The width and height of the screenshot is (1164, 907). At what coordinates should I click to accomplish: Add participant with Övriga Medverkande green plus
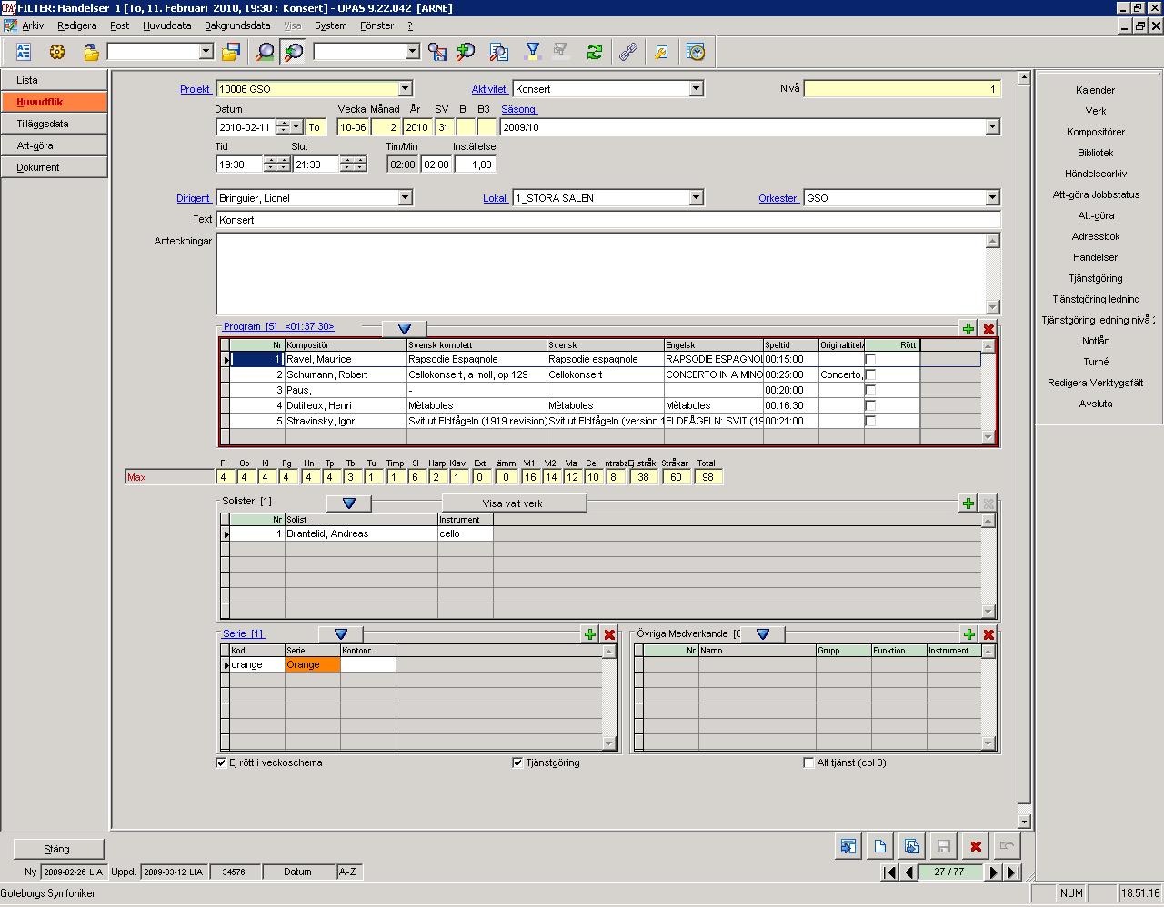pos(968,634)
